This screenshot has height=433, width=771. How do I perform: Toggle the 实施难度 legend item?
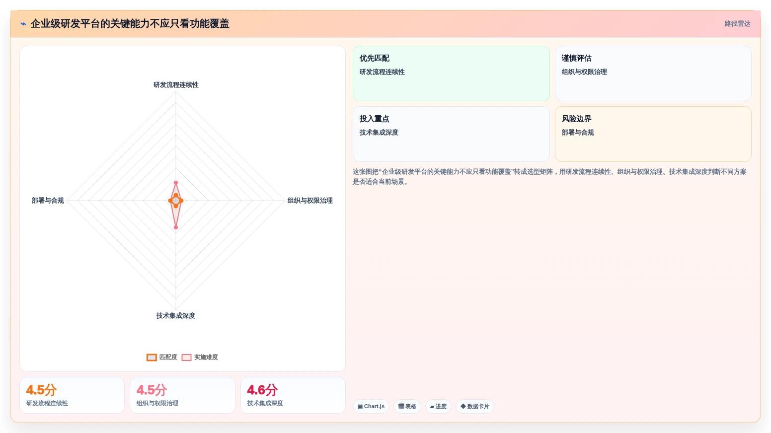pyautogui.click(x=200, y=357)
